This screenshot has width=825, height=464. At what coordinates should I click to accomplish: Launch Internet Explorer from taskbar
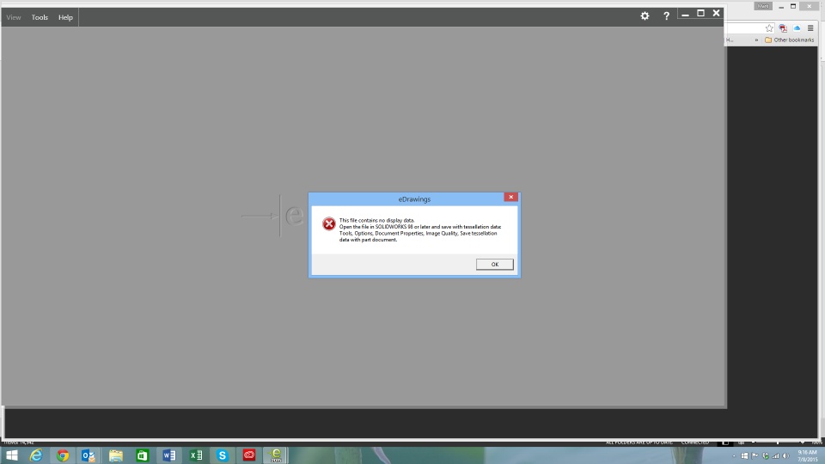tap(36, 455)
